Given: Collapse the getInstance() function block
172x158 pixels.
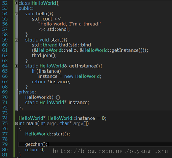Looking at the screenshot, I should click(x=17, y=66).
